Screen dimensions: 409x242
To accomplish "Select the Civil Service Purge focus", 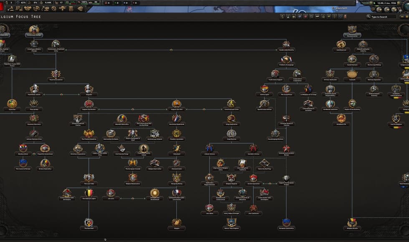I will click(122, 150).
